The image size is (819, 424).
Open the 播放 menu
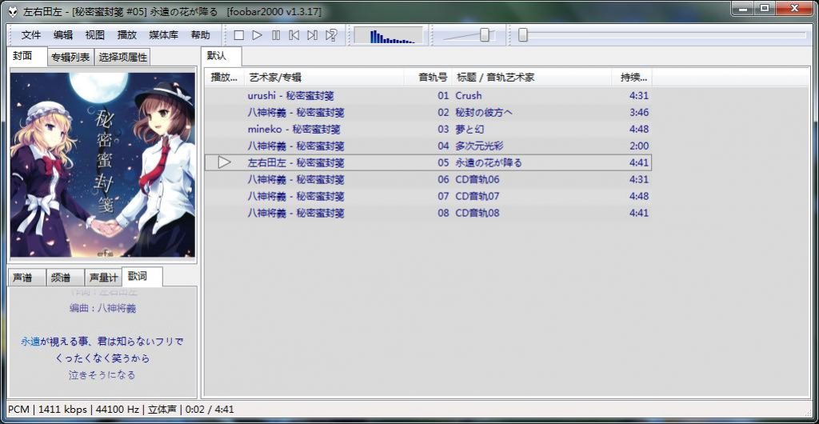click(x=127, y=35)
